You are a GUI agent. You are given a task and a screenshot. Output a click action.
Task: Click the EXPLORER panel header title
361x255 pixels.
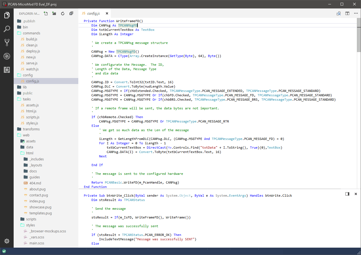point(29,13)
